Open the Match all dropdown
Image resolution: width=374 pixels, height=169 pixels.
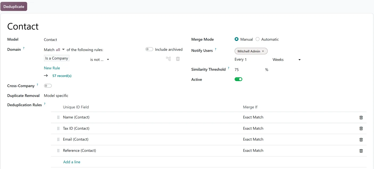[x=60, y=50]
